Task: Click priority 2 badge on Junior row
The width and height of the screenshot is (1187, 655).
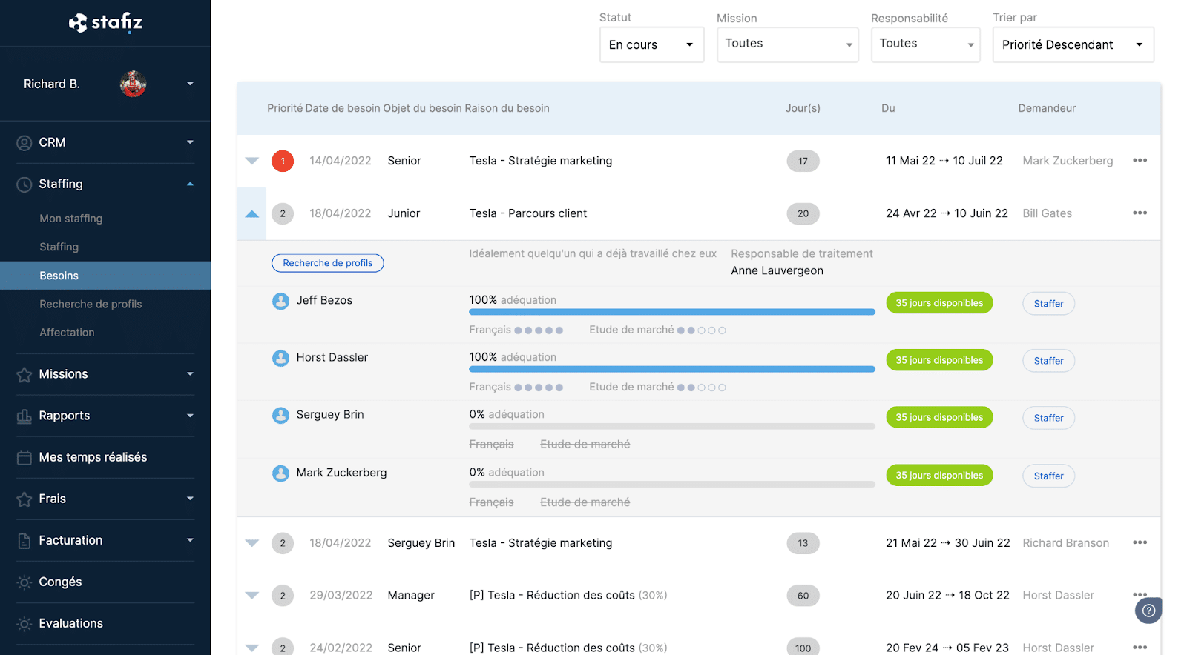Action: pos(283,213)
